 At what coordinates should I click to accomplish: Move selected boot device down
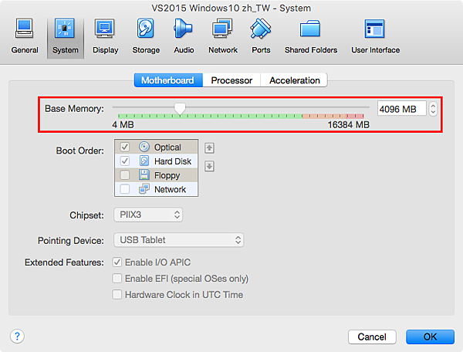point(209,166)
